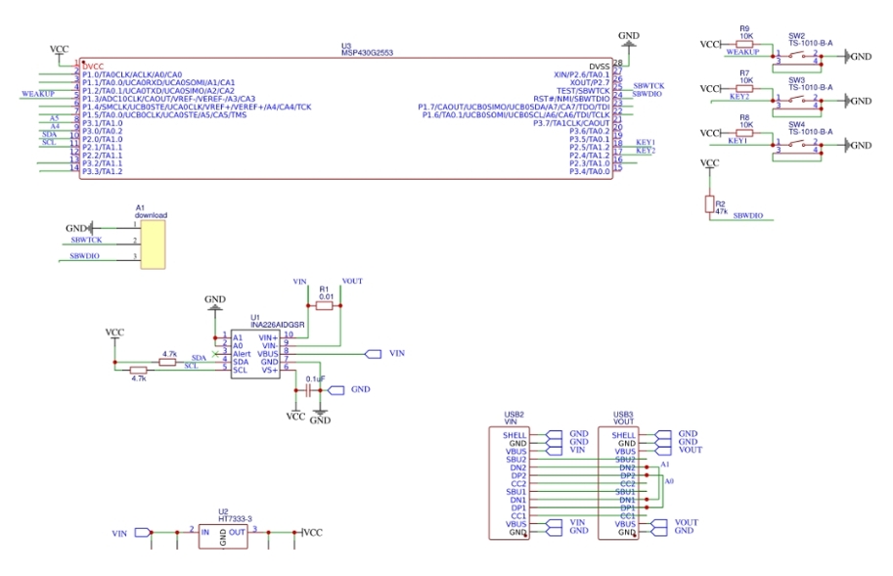Select the INA226AIDGSR chip U1 body
The height and width of the screenshot is (576, 893).
pyautogui.click(x=255, y=354)
